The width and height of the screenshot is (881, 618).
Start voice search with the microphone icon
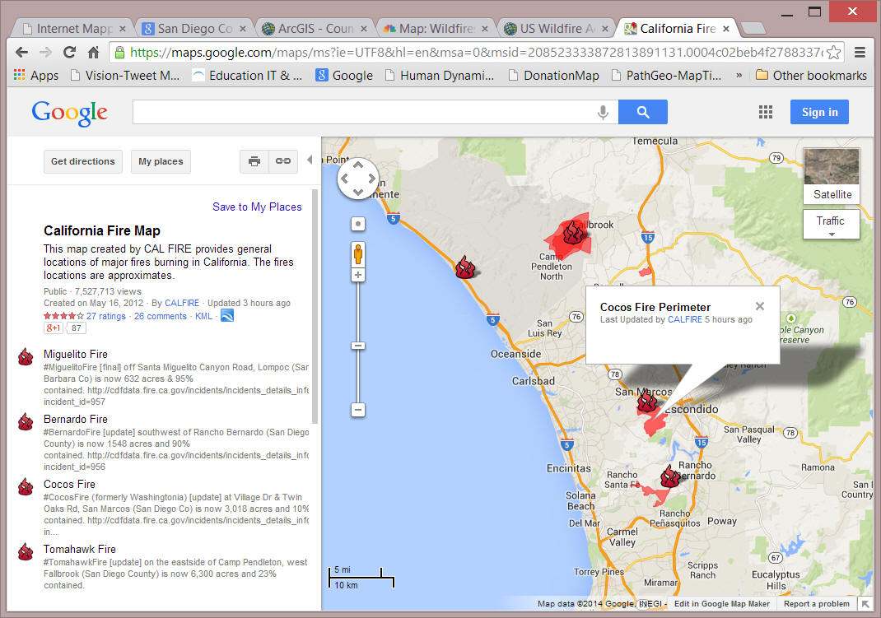tap(603, 112)
